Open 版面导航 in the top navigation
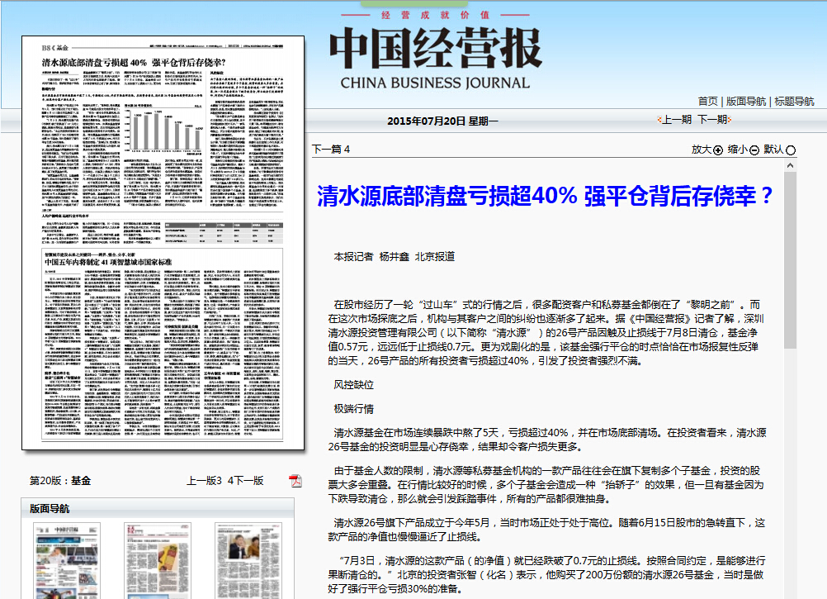This screenshot has width=827, height=599. tap(746, 102)
